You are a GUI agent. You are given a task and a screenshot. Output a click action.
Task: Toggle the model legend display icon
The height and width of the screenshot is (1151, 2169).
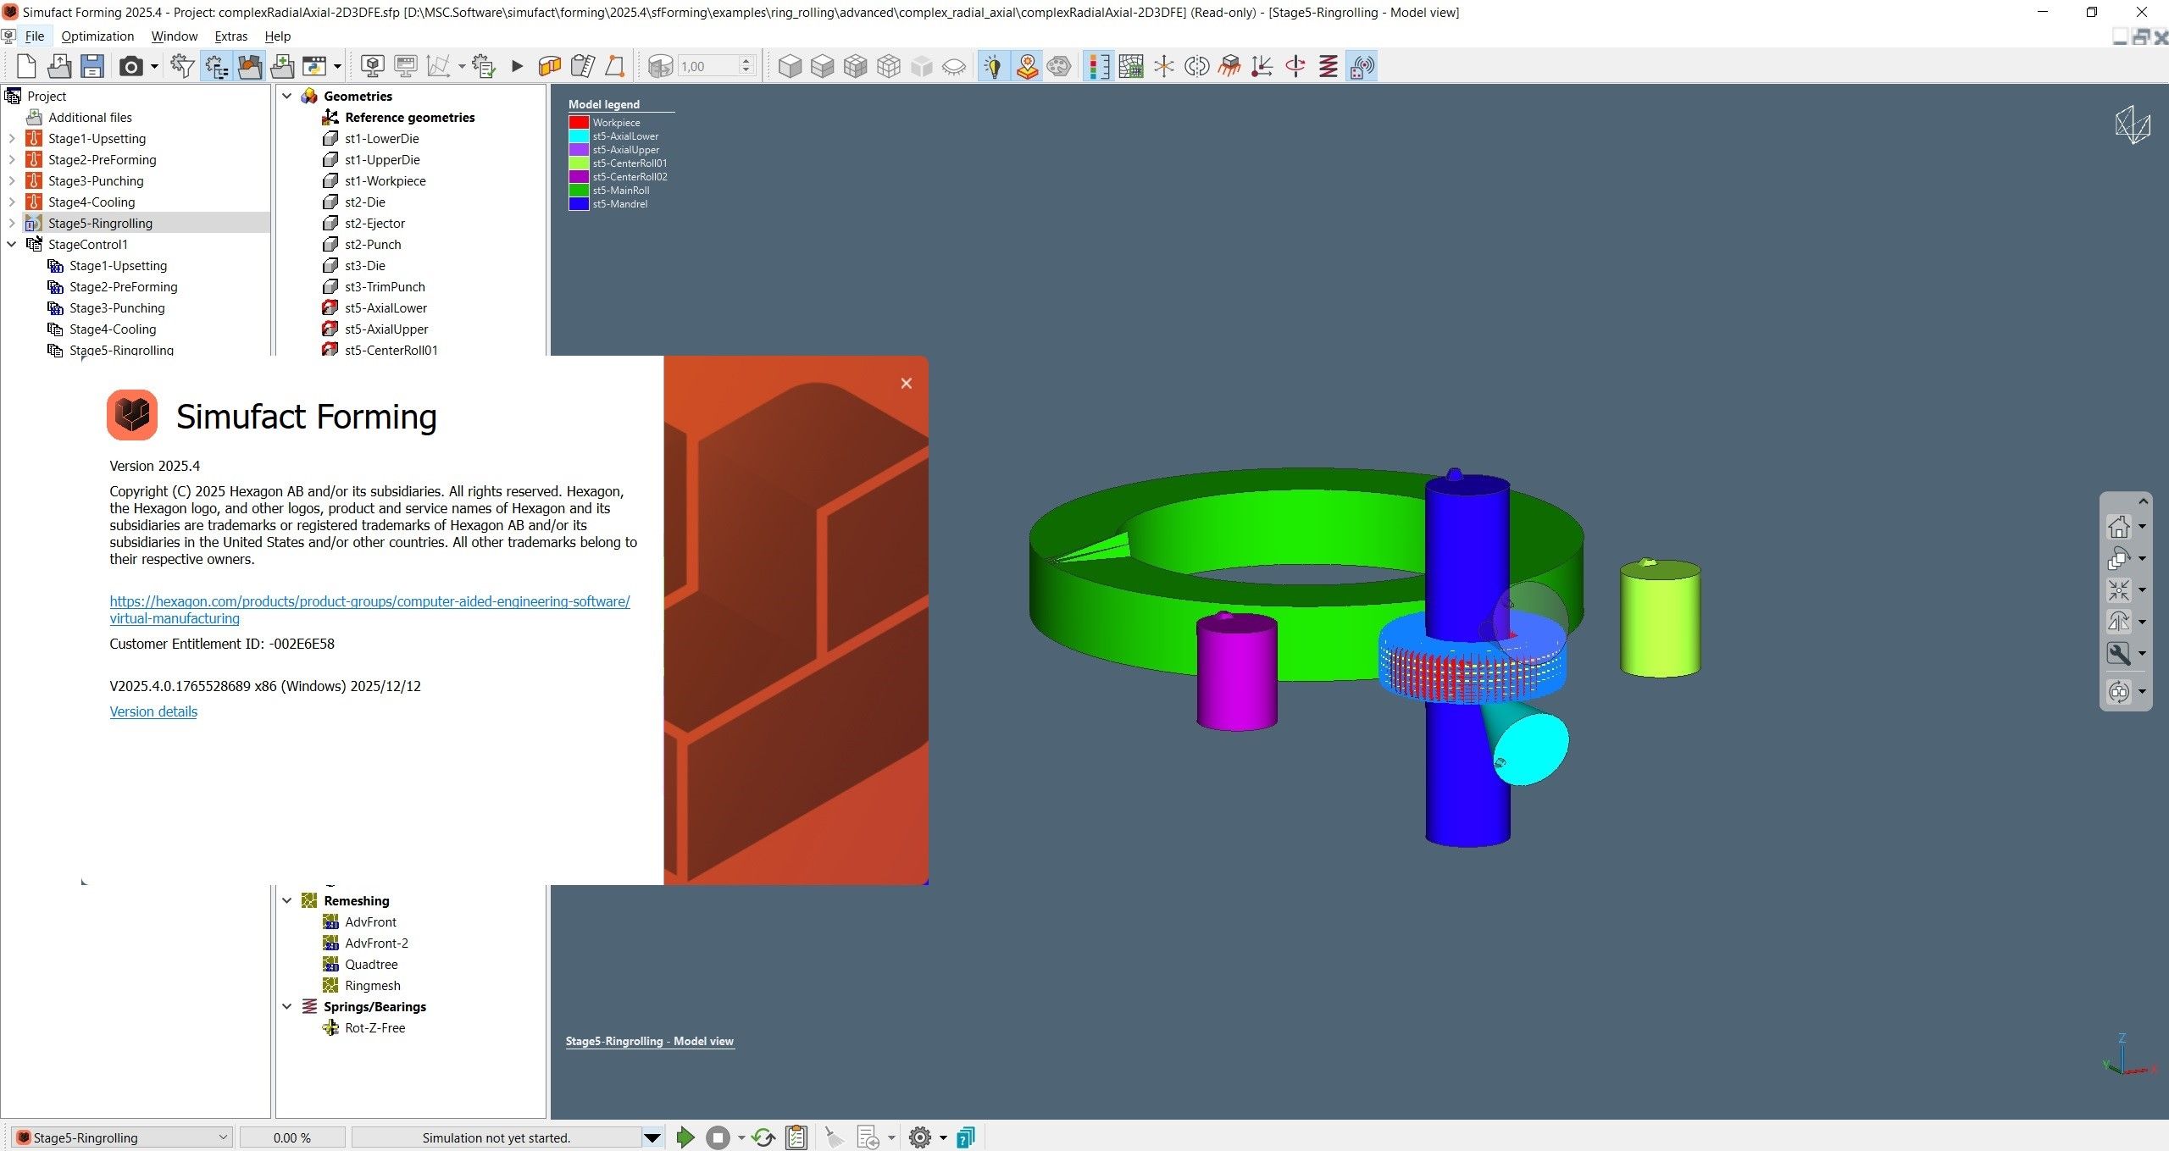click(x=1098, y=65)
